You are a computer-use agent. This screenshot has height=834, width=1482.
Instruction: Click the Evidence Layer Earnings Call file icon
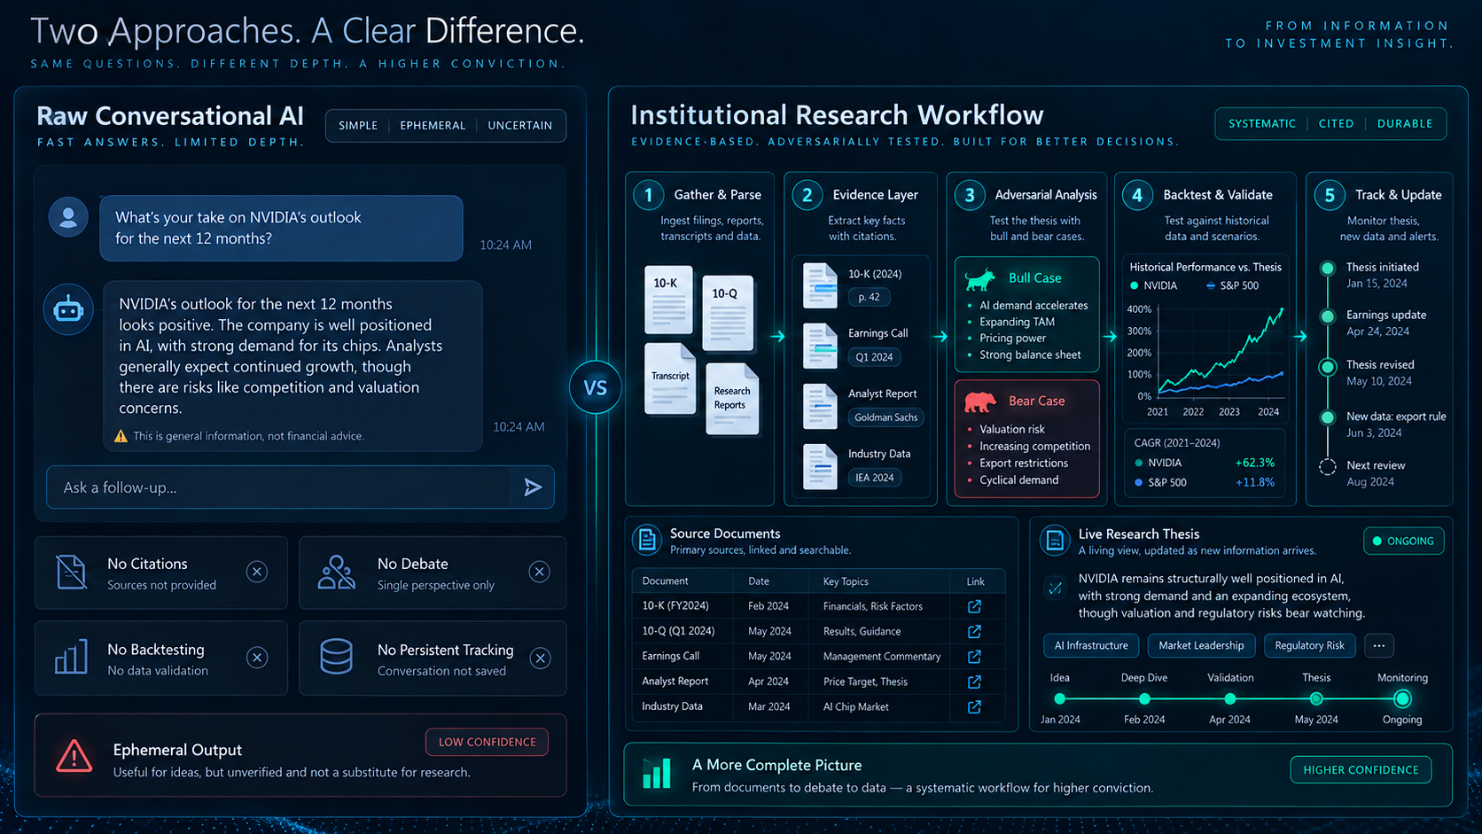tap(820, 346)
